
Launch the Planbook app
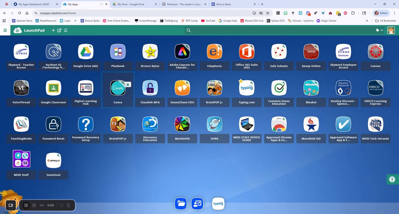tap(118, 52)
